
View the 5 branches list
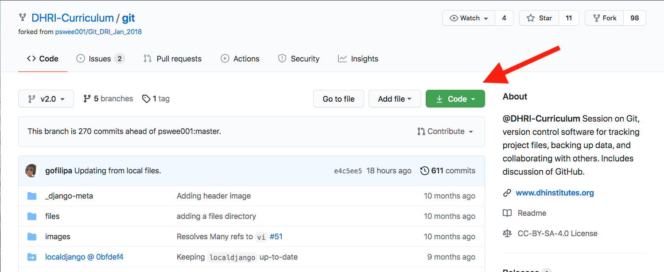tap(108, 99)
